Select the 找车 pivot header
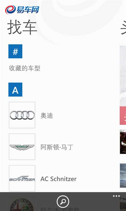Screen dimensions: 126x211 click(x=22, y=27)
